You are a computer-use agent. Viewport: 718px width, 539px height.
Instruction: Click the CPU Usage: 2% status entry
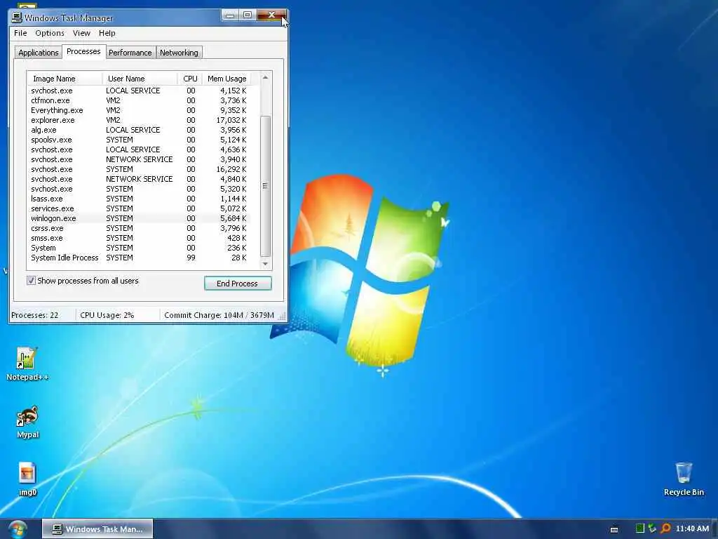pos(107,315)
